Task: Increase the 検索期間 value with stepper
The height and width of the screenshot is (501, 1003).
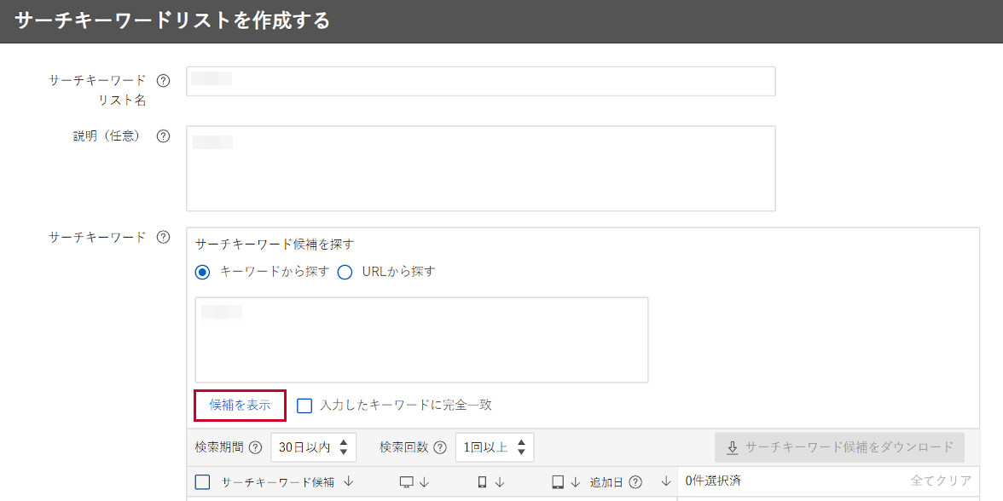Action: [x=345, y=443]
